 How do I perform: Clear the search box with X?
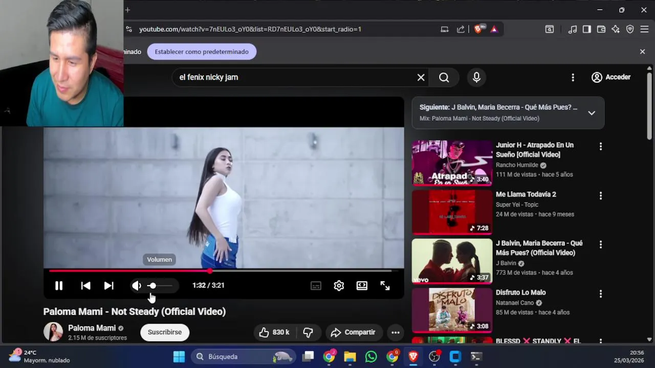point(421,77)
